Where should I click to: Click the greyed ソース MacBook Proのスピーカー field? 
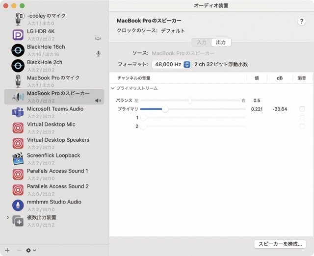click(183, 53)
